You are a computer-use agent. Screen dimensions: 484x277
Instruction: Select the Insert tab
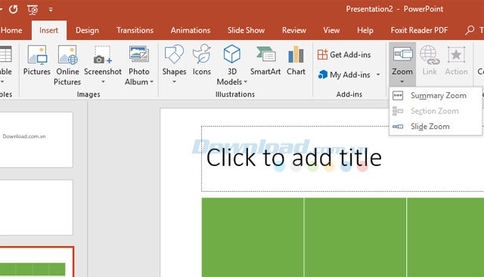48,30
